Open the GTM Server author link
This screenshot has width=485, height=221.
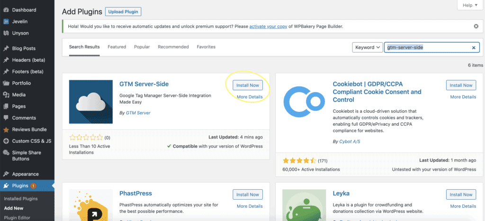tap(138, 113)
